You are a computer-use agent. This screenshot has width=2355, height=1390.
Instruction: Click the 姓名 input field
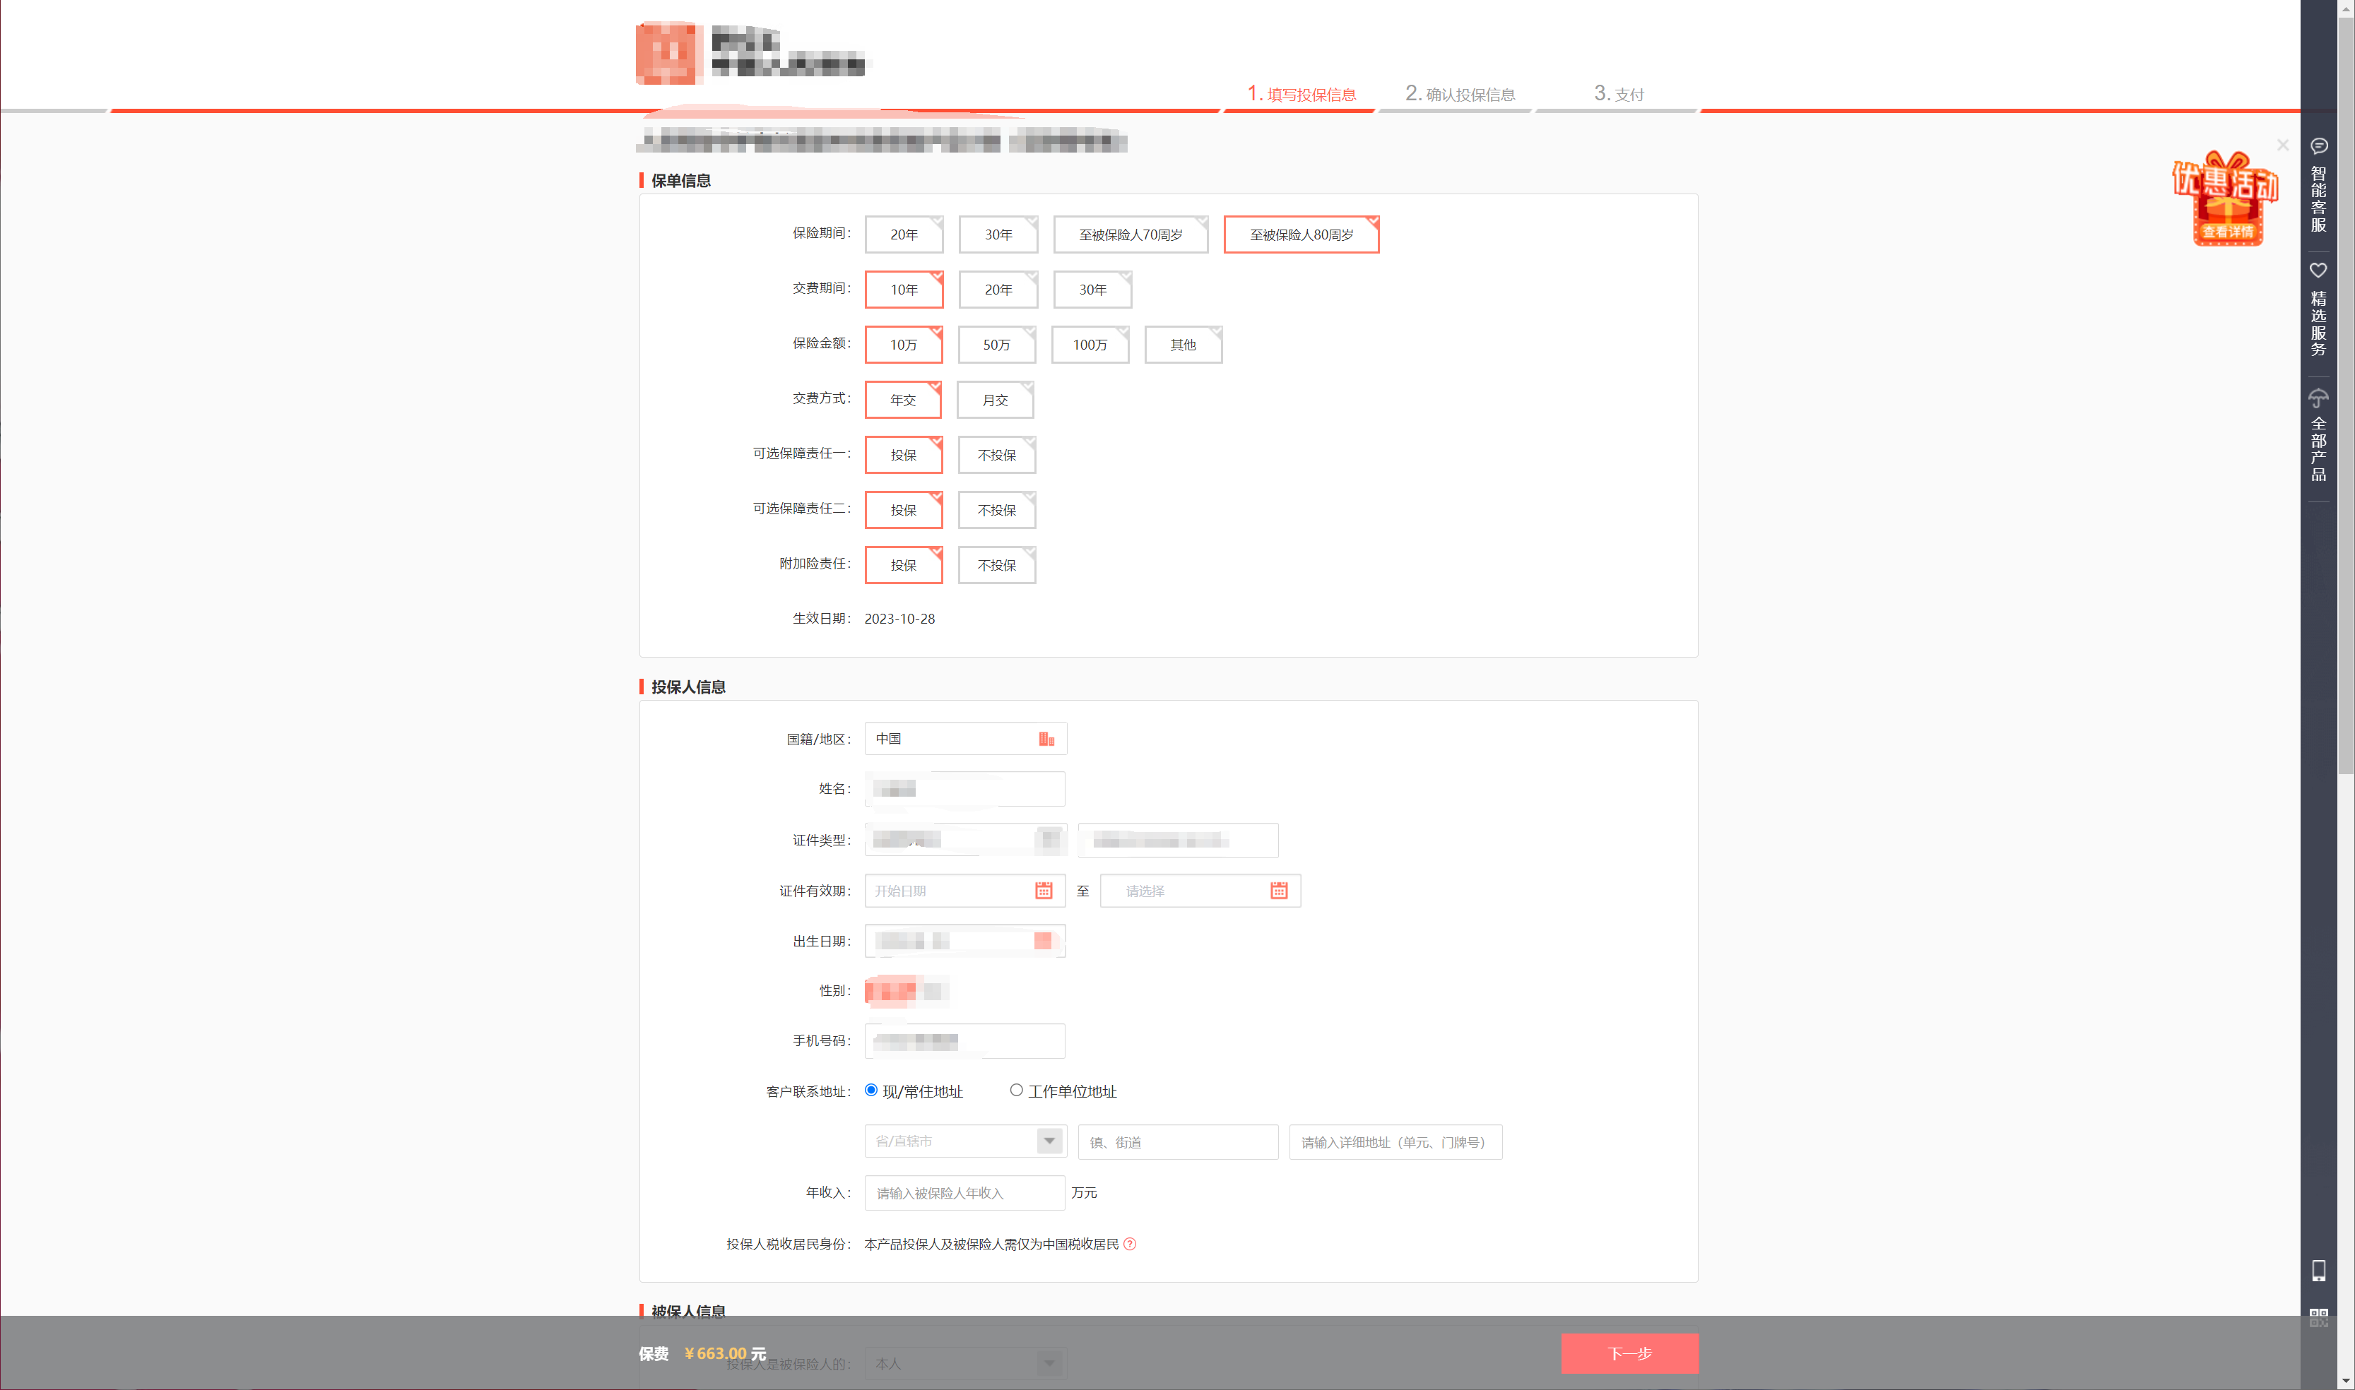(965, 789)
